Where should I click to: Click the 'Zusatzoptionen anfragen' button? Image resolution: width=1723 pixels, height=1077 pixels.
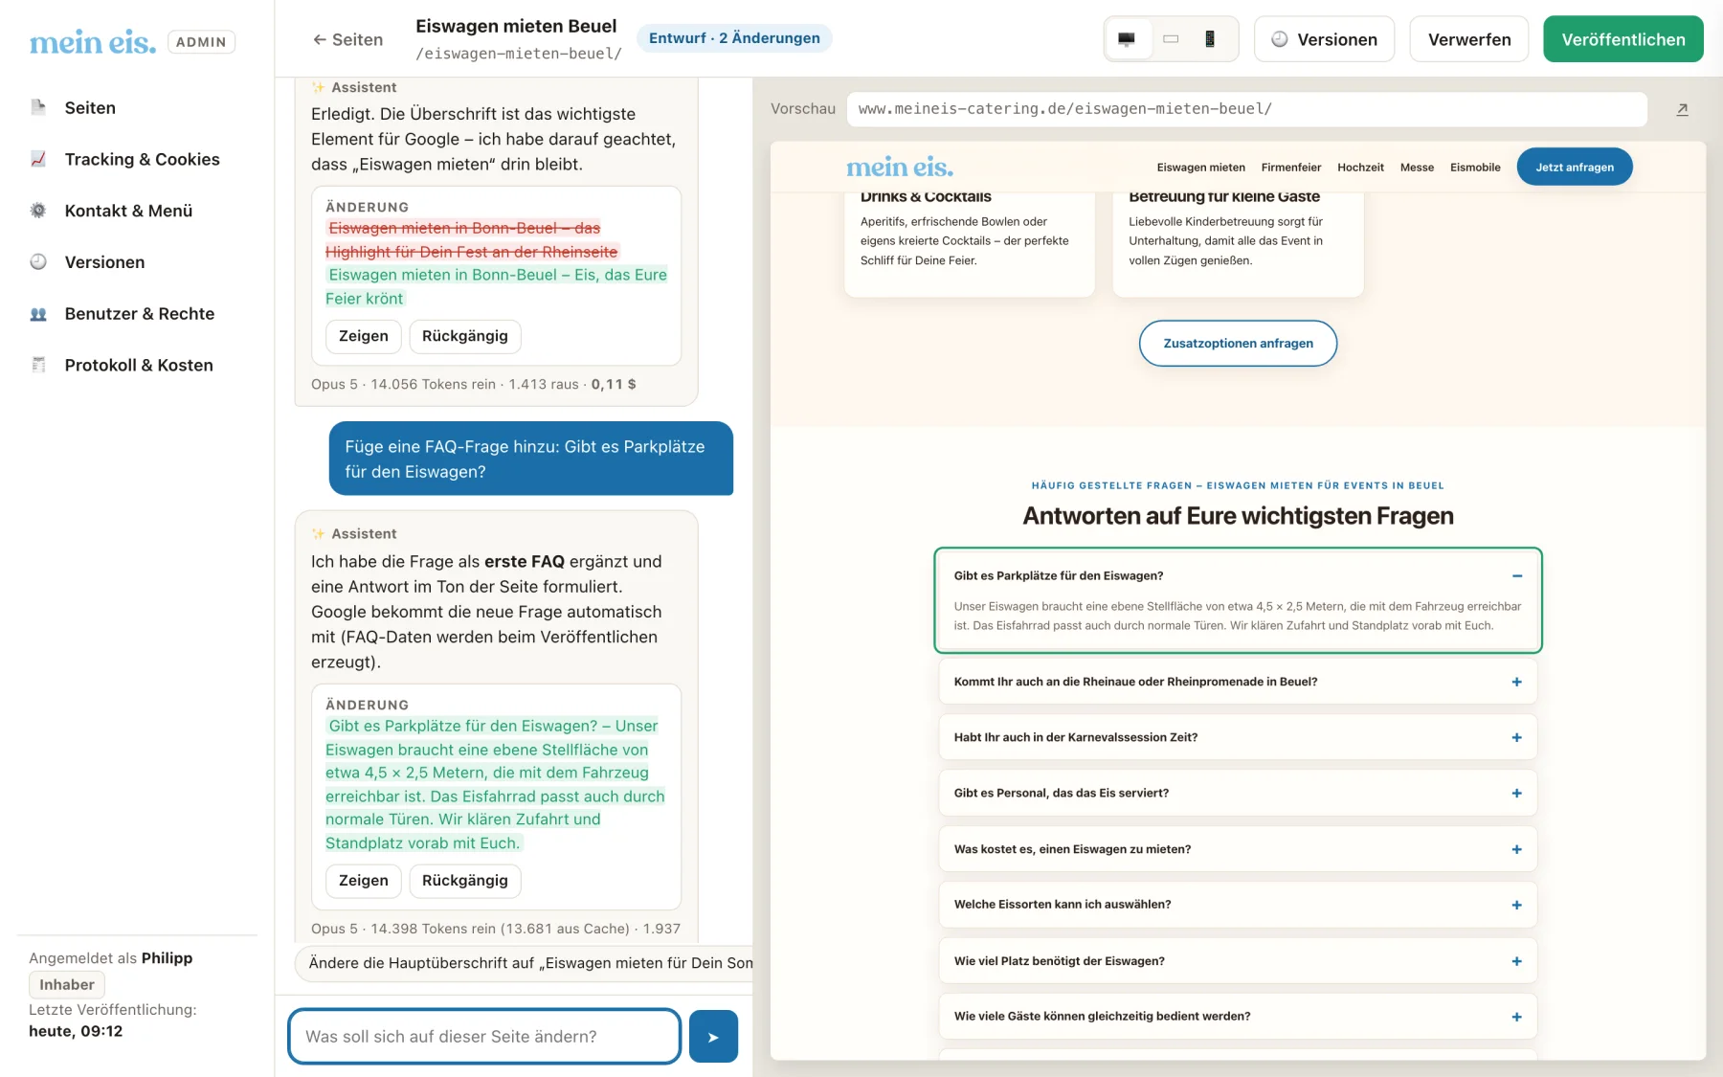pyautogui.click(x=1238, y=344)
